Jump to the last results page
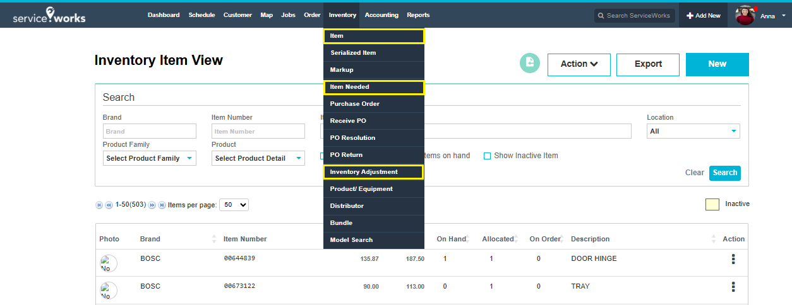 click(162, 205)
